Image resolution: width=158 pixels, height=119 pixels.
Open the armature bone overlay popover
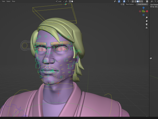coord(129,1)
